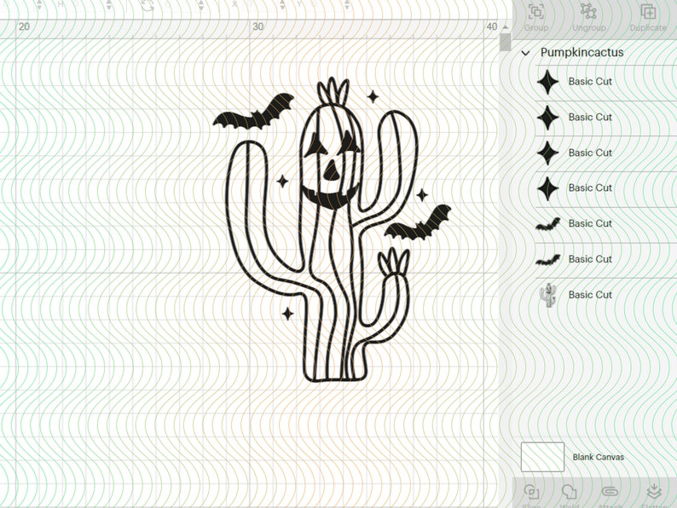
Task: Select the Weld tool icon
Action: 569,492
